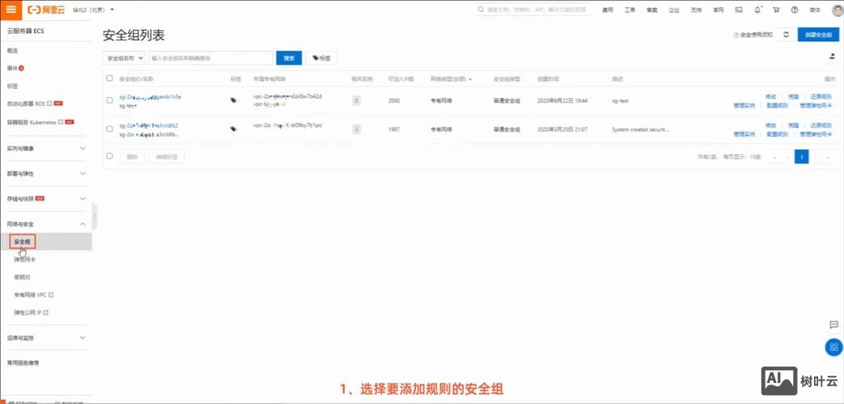Image resolution: width=844 pixels, height=404 pixels.
Task: Expand the 部署与弹性 sidebar section
Action: tap(46, 174)
